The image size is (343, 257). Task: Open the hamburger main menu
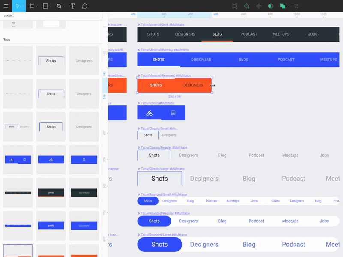click(x=6, y=6)
